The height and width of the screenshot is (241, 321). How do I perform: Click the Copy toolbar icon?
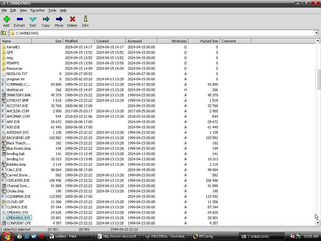click(46, 19)
